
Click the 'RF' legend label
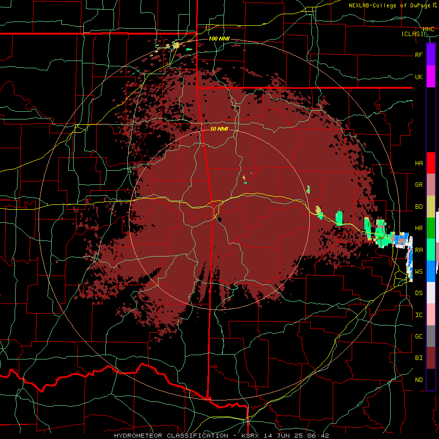[x=419, y=55]
